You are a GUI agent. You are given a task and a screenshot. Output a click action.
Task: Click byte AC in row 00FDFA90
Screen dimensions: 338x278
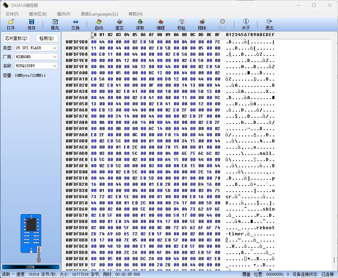(152, 129)
